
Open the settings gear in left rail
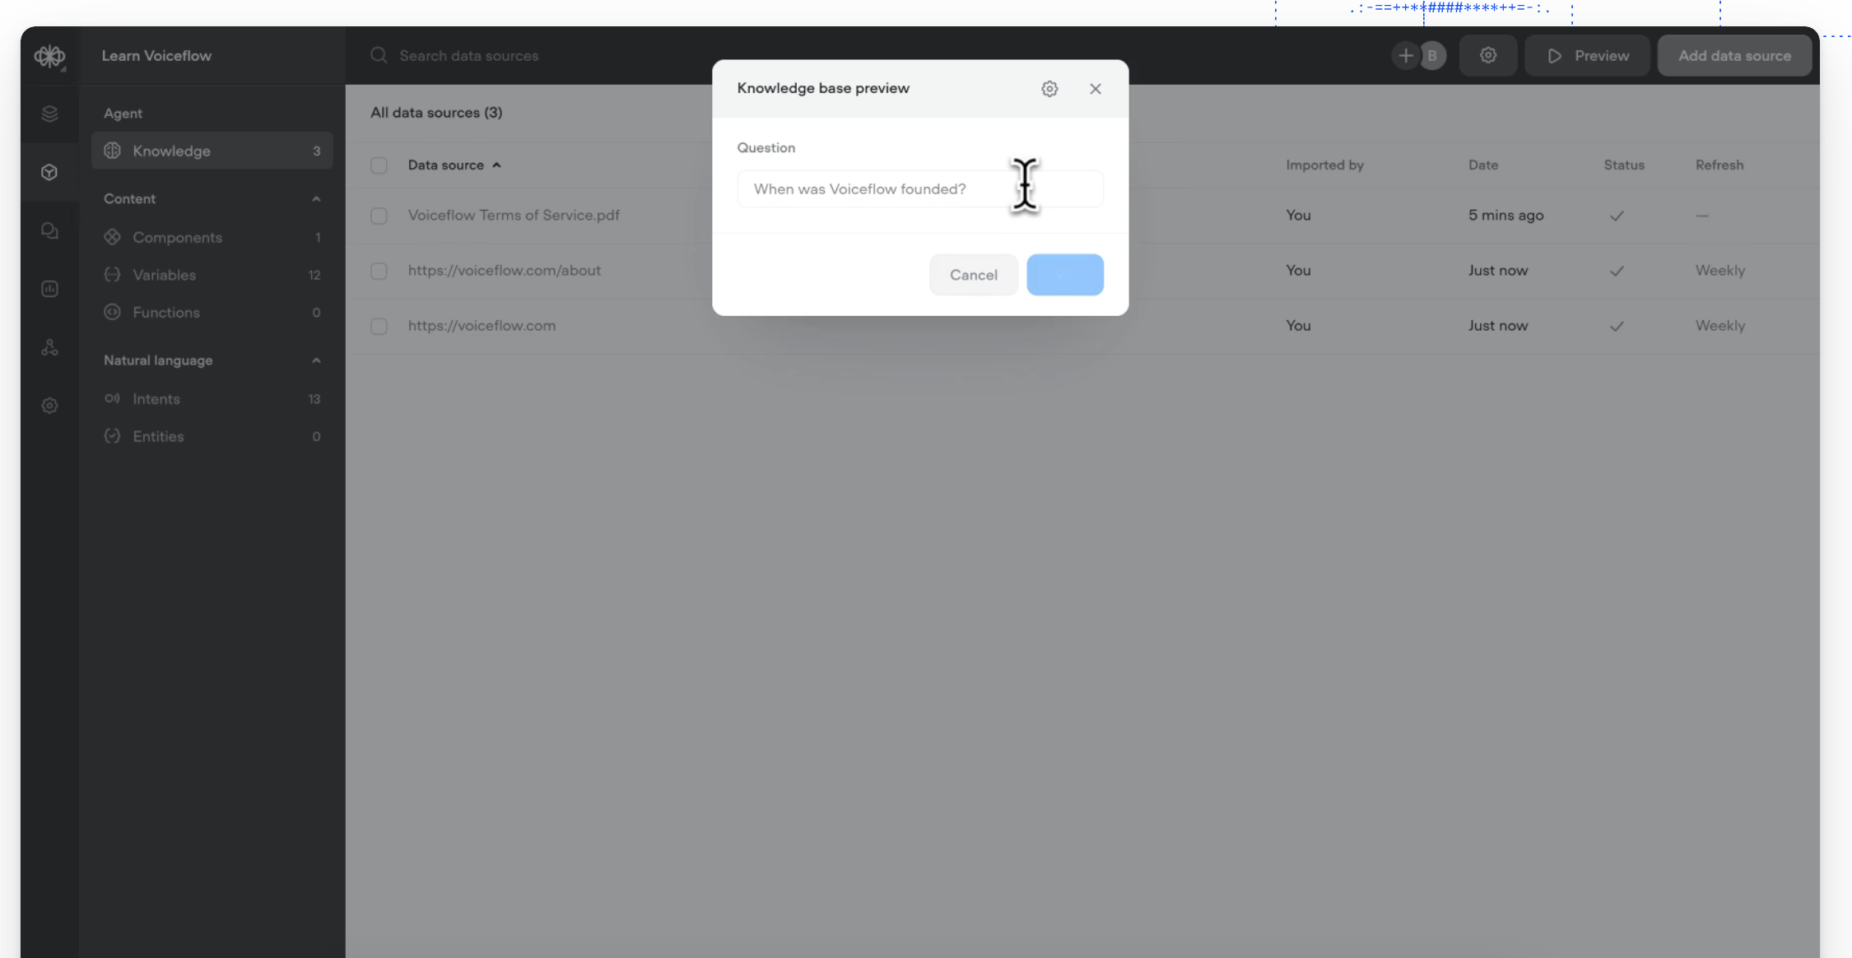click(x=49, y=406)
